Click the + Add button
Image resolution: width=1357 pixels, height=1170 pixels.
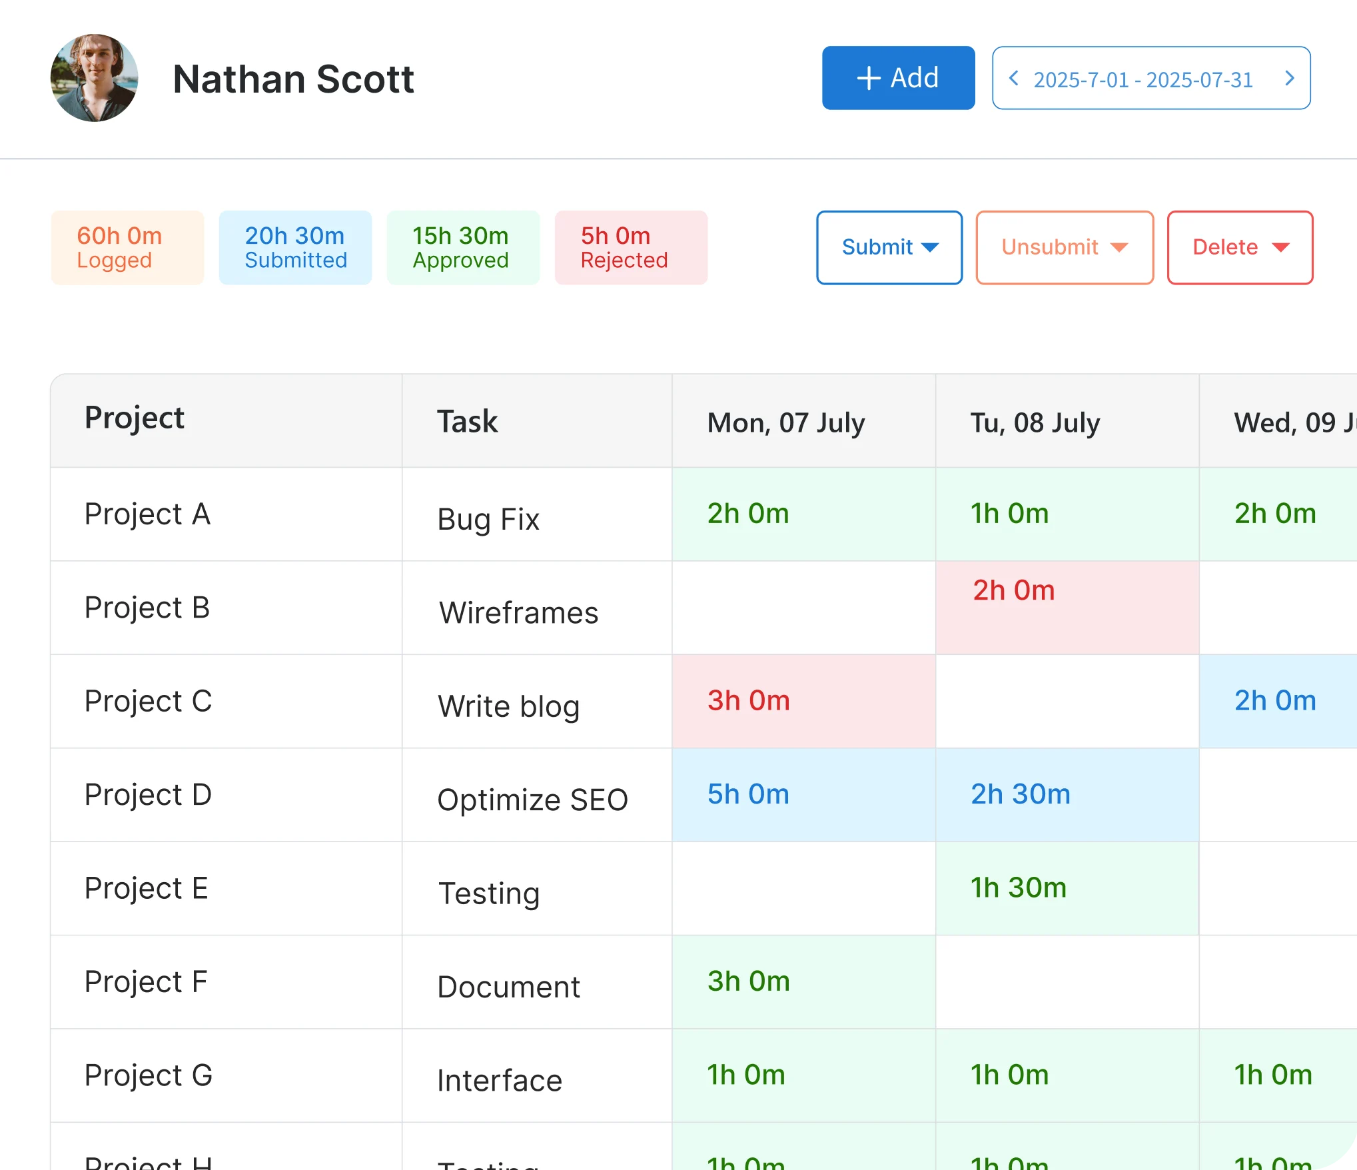tap(898, 77)
